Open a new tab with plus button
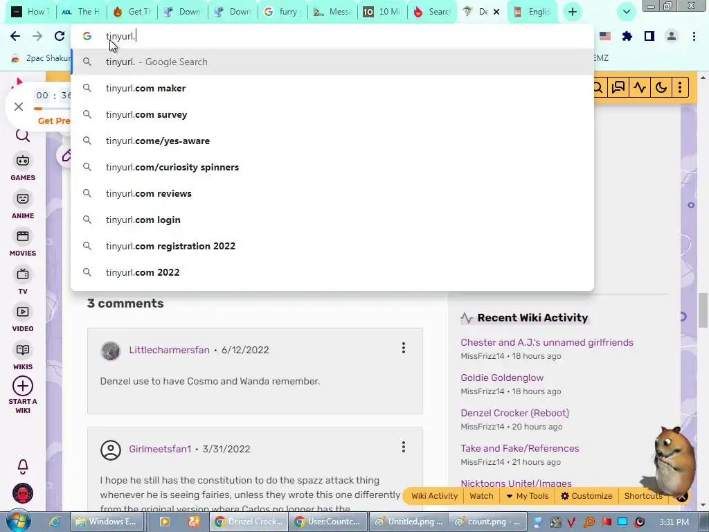 [x=573, y=12]
